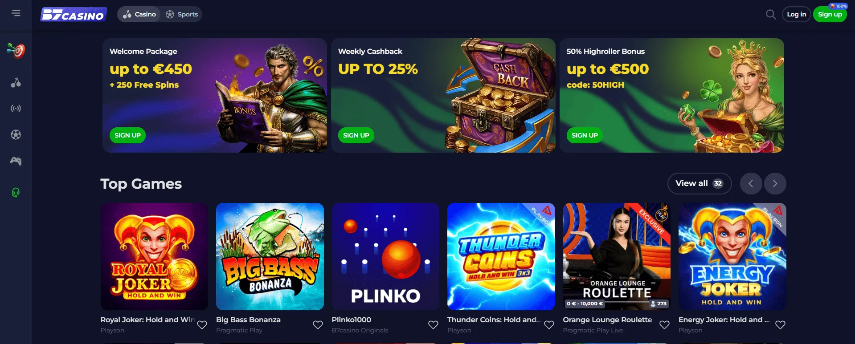Viewport: 855px width, 344px height.
Task: Add Plinko1000 to favorites
Action: (433, 325)
